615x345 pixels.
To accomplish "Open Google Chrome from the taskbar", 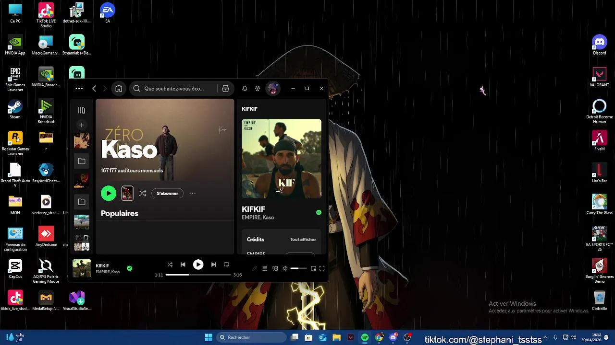I will [x=379, y=337].
